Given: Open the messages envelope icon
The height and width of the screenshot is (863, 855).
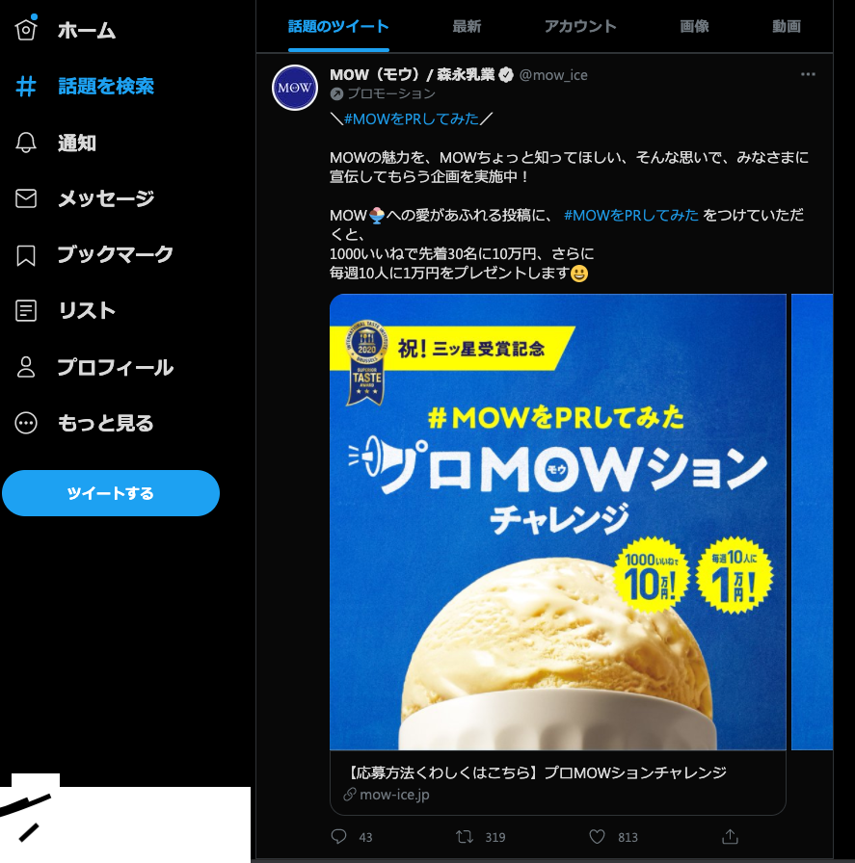Looking at the screenshot, I should (x=26, y=198).
